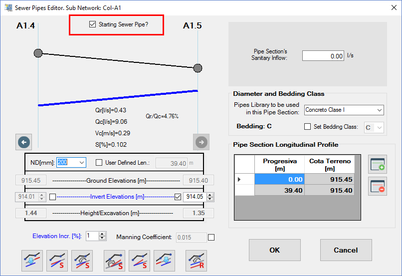
Task: Click the profile tool icon marked with red R
Action: (x=196, y=261)
